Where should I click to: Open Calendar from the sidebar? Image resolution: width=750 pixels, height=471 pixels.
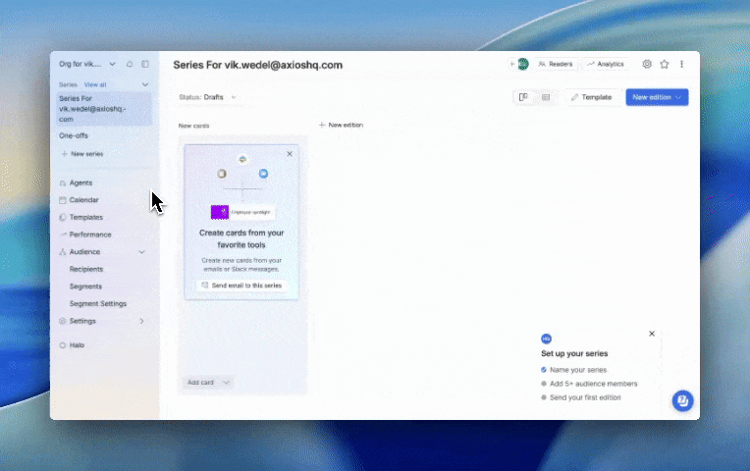83,200
